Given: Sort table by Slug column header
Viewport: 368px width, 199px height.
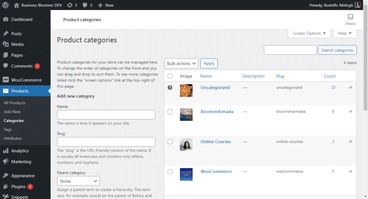Looking at the screenshot, I should 280,76.
